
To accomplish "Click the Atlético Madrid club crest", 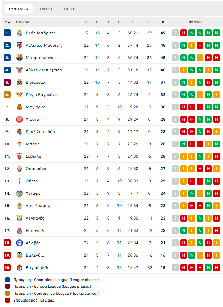I will [19, 45].
